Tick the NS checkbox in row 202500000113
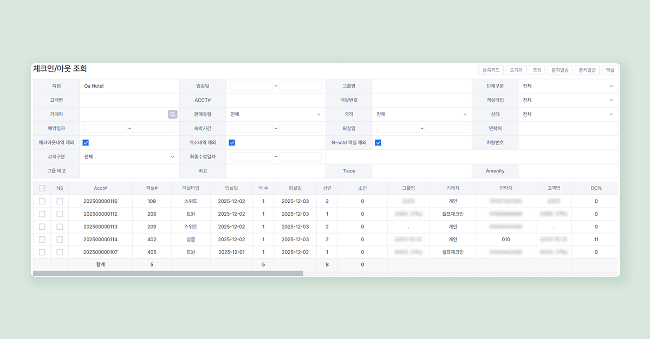 (x=60, y=227)
